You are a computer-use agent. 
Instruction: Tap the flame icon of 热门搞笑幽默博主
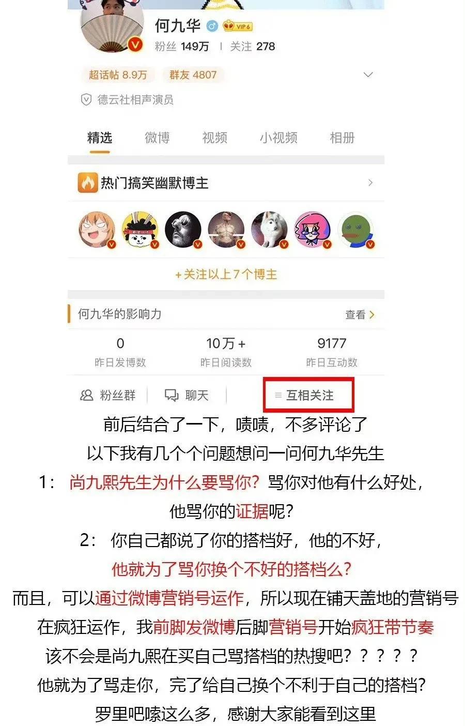pos(87,183)
